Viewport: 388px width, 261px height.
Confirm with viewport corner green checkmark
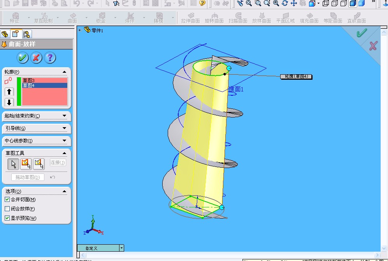pos(362,32)
